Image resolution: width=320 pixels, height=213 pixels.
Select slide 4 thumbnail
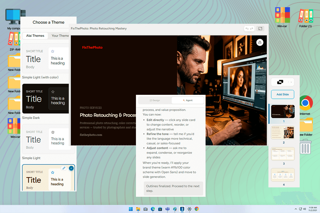pyautogui.click(x=282, y=175)
